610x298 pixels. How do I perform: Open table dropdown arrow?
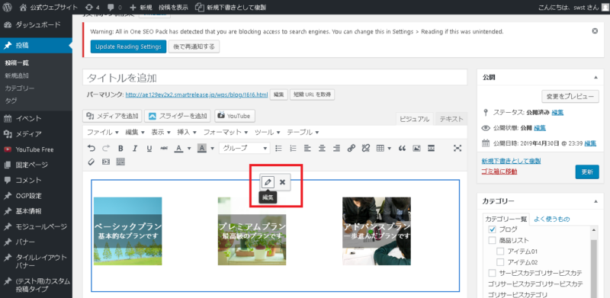coord(390,148)
